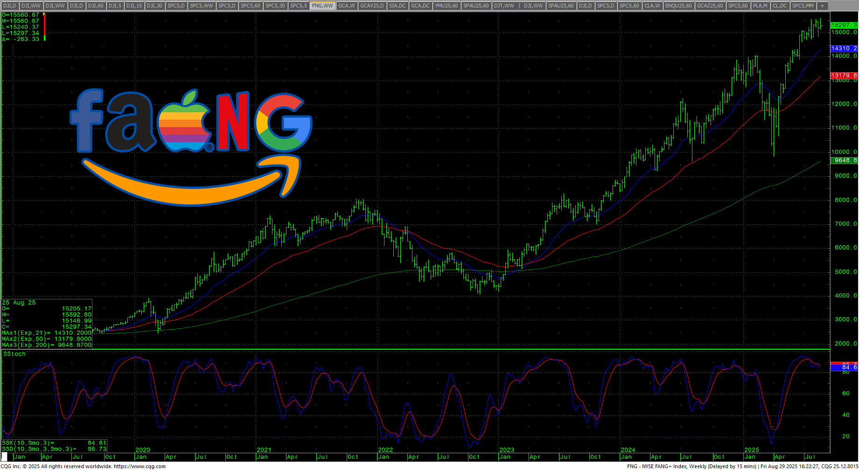
Task: Click the SSD(10,Smo,3,Smo,3) value row
Action: click(54, 449)
